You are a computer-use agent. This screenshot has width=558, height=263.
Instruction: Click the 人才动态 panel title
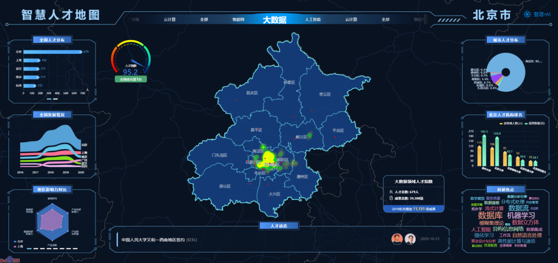click(x=278, y=226)
